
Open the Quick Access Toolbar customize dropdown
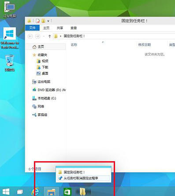pos(48,21)
